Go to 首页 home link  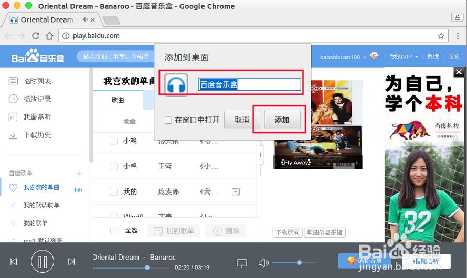click(454, 57)
